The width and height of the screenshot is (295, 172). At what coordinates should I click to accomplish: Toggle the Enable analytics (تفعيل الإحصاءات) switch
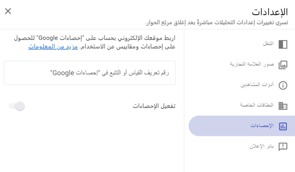(x=17, y=106)
